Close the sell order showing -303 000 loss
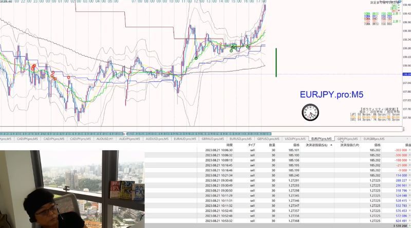The image size is (411, 228). tap(409, 150)
